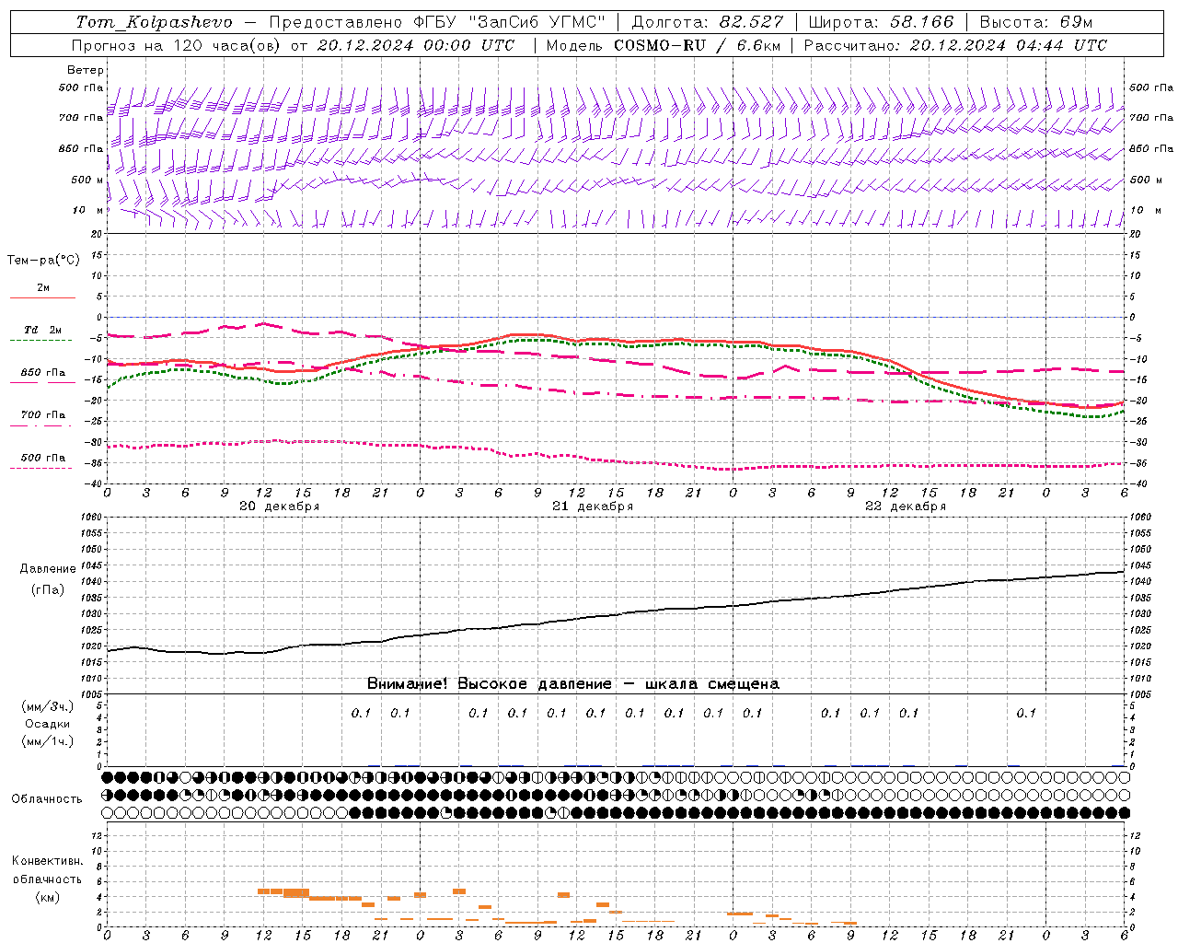Select the longitude value "Долгота: 82.527"
This screenshot has width=1178, height=943.
click(x=708, y=22)
